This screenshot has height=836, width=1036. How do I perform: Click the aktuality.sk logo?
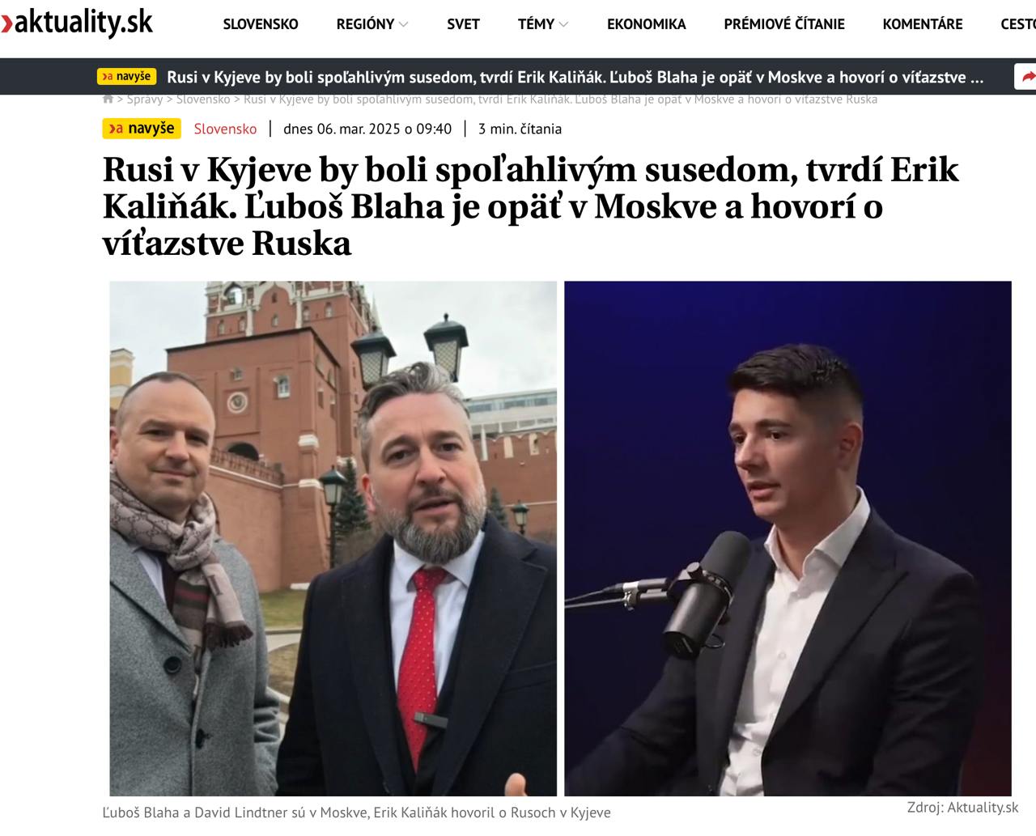point(76,23)
